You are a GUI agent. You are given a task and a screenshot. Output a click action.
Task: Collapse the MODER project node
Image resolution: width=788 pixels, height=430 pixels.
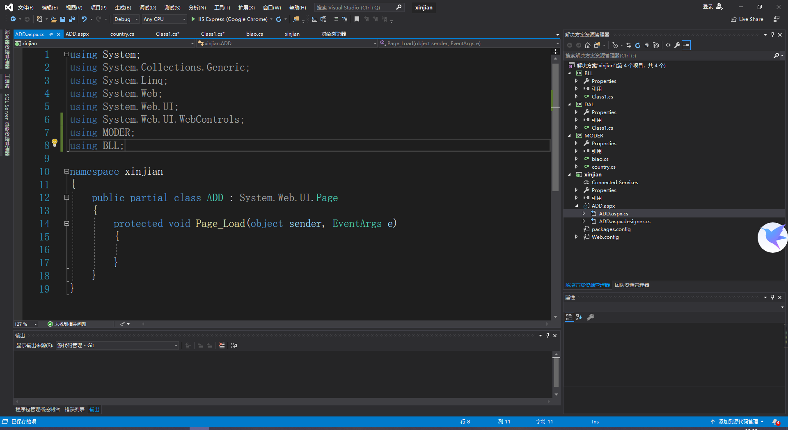tap(569, 136)
